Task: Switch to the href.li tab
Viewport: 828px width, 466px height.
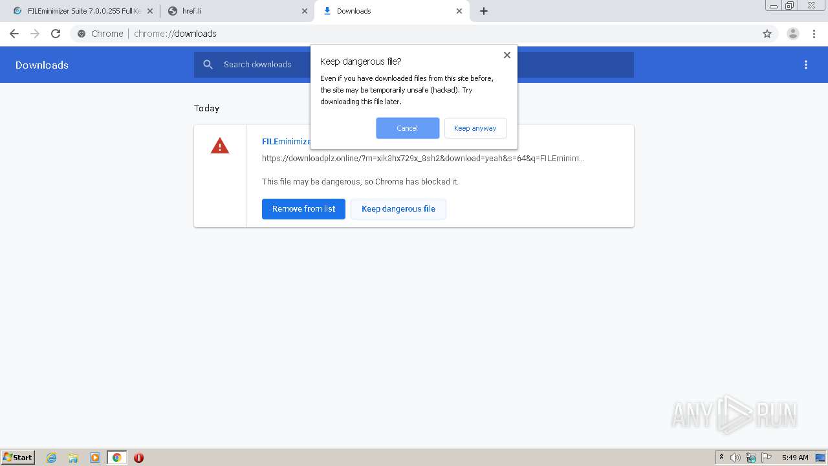Action: point(237,11)
